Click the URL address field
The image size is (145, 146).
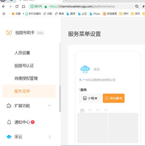tap(82, 6)
